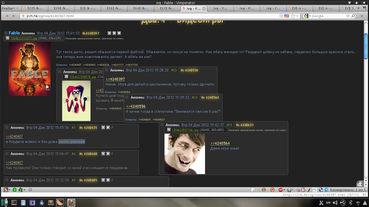Click the blue ghost add-on icon
Image resolution: width=369 pixels, height=207 pixels.
pyautogui.click(x=326, y=190)
